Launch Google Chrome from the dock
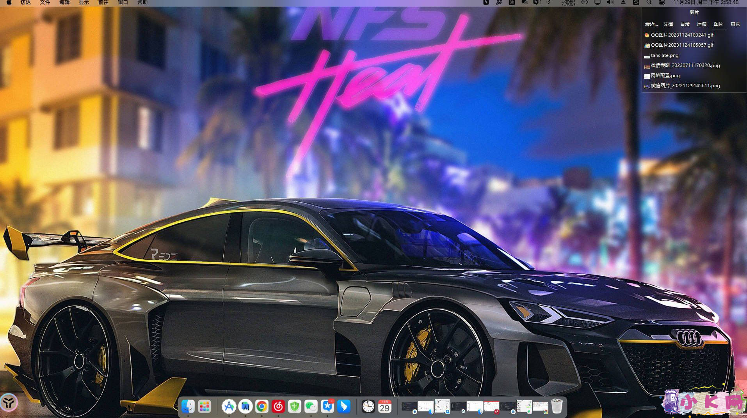The height and width of the screenshot is (418, 747). point(262,406)
